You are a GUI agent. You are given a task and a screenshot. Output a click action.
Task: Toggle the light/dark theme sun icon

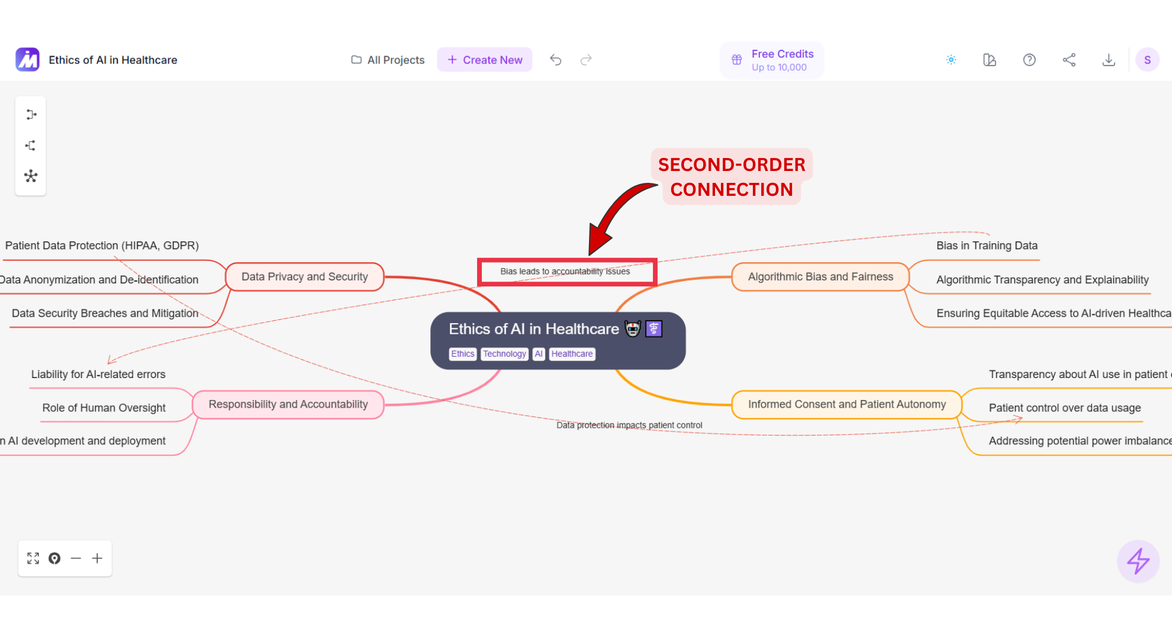(x=951, y=60)
